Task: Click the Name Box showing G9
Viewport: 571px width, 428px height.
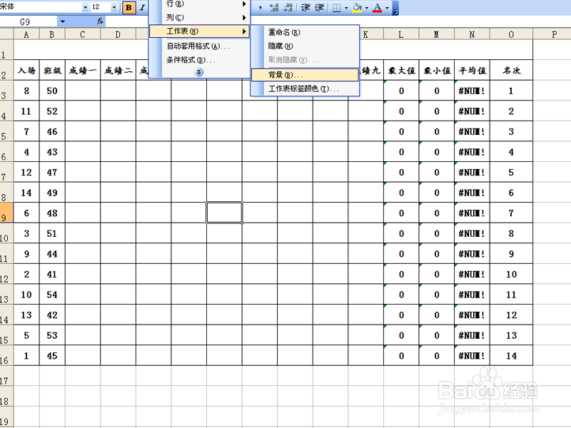Action: [29, 21]
